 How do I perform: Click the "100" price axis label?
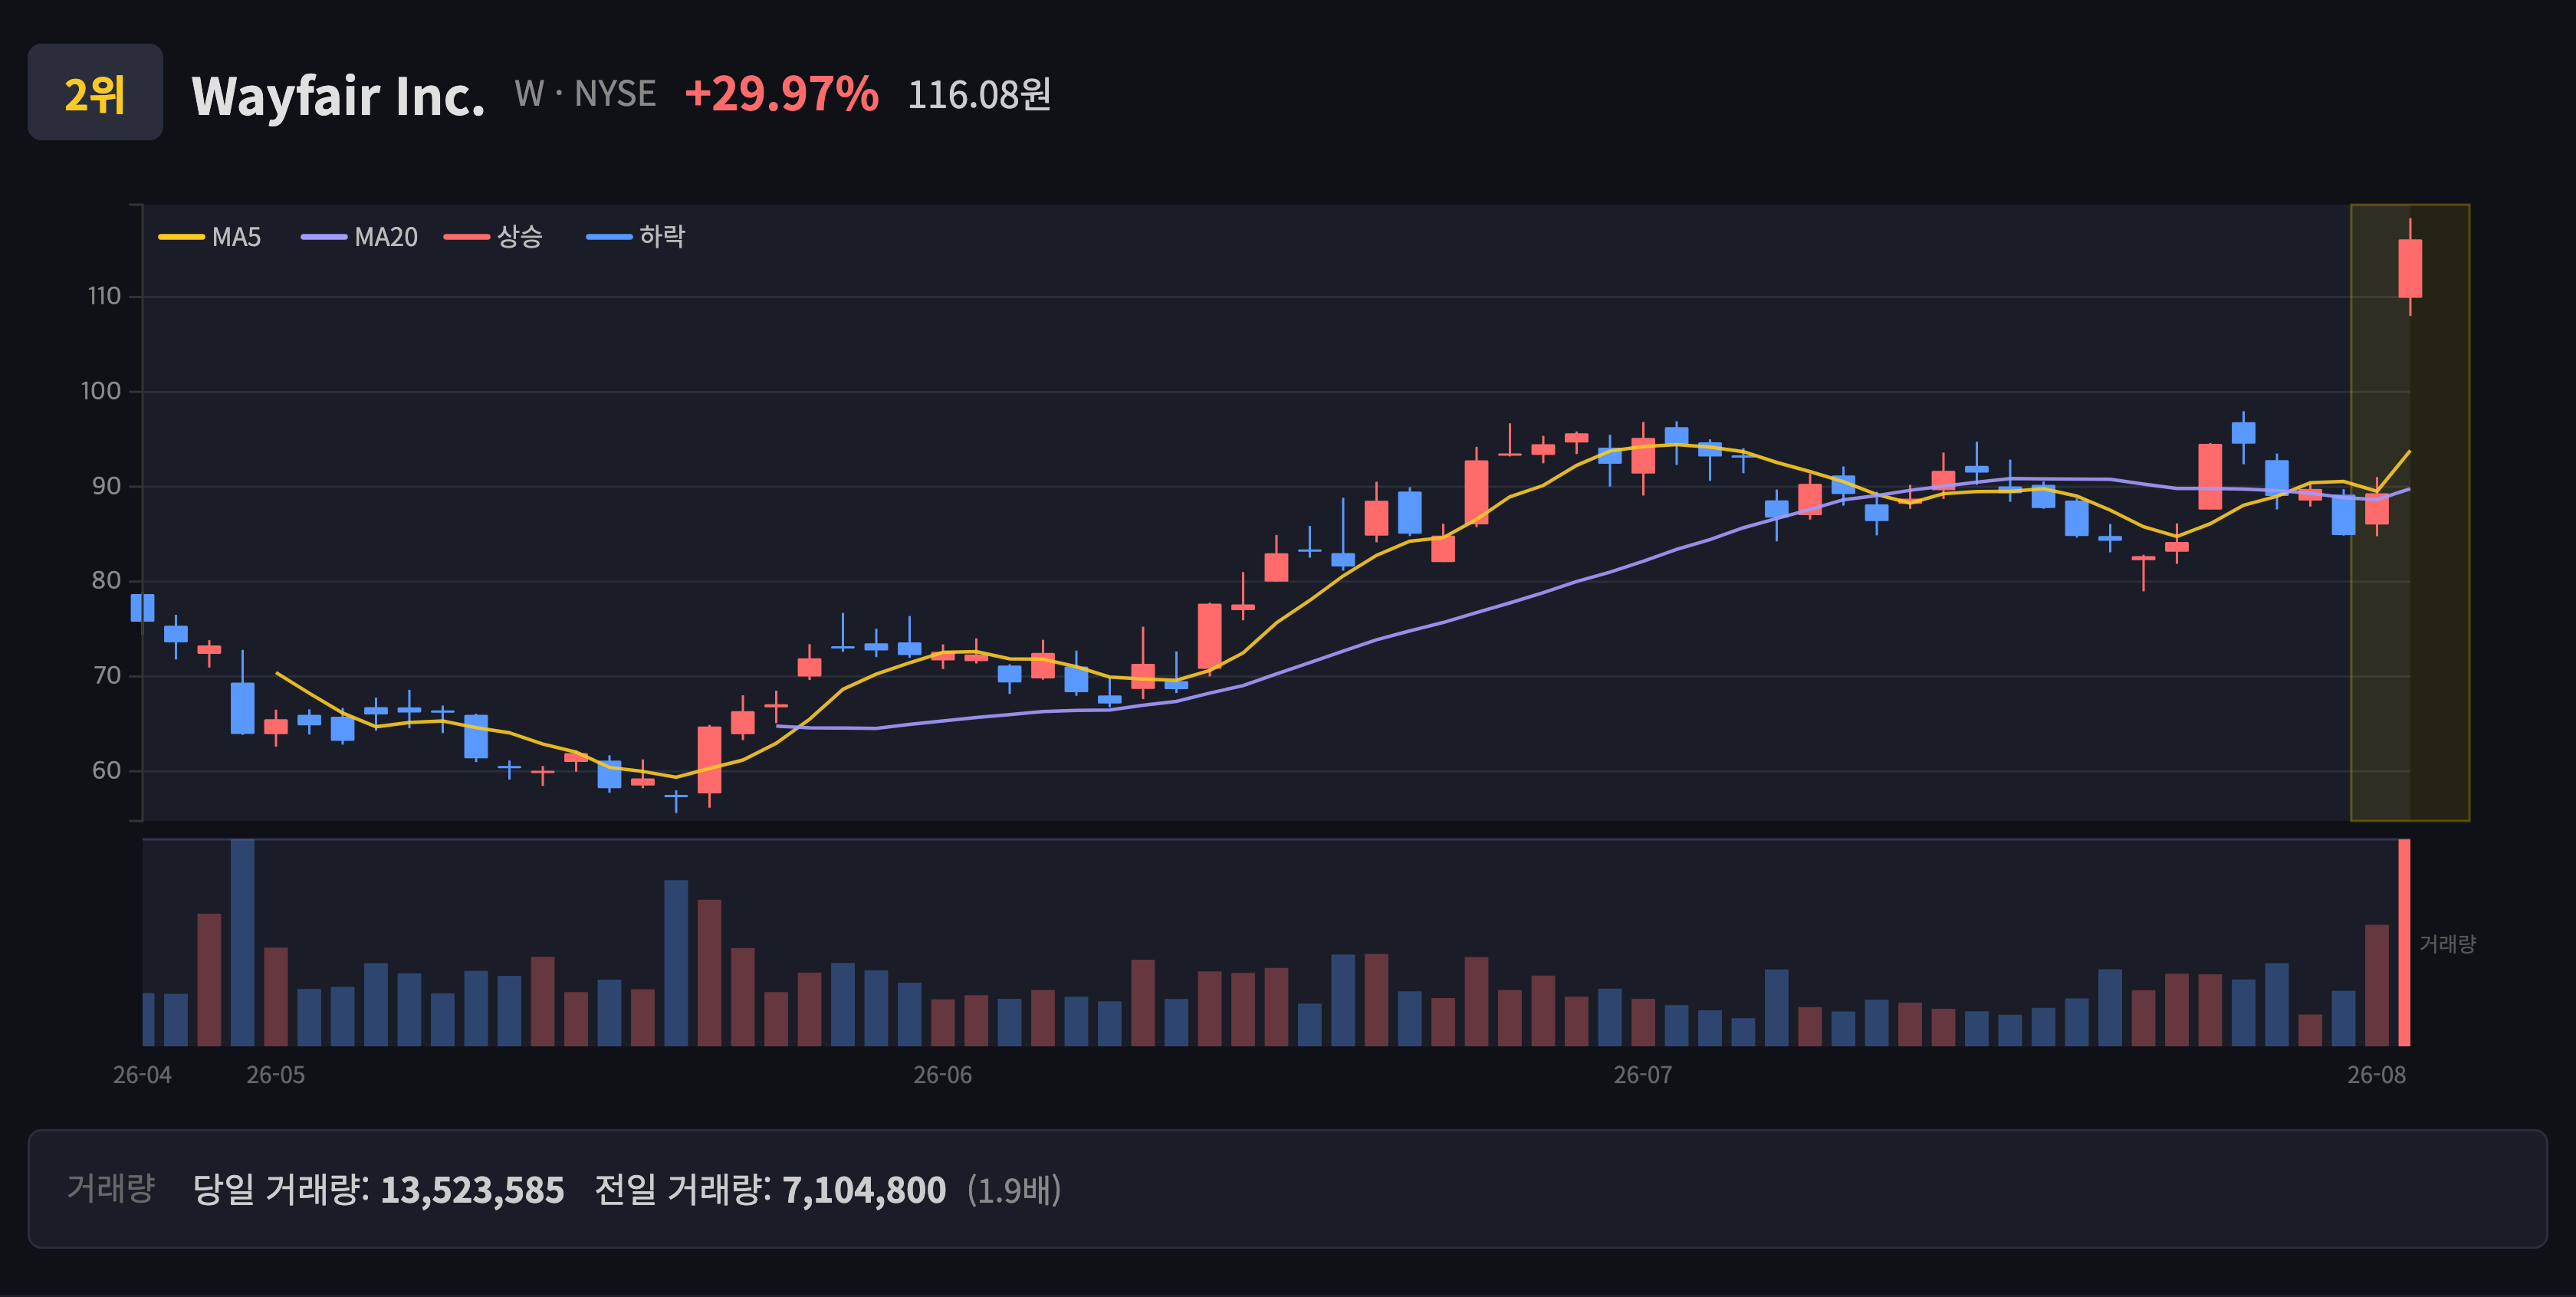(x=101, y=391)
